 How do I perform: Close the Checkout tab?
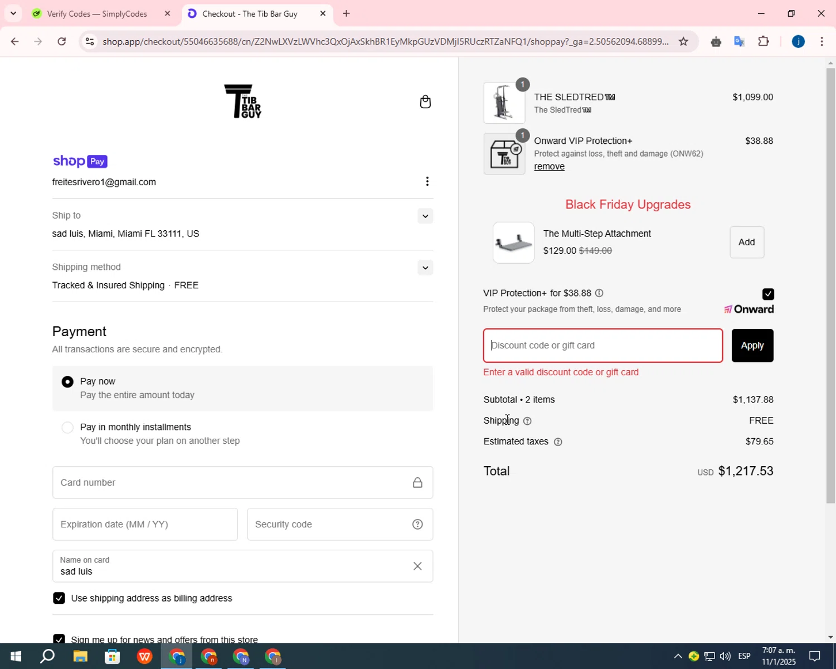(x=323, y=13)
